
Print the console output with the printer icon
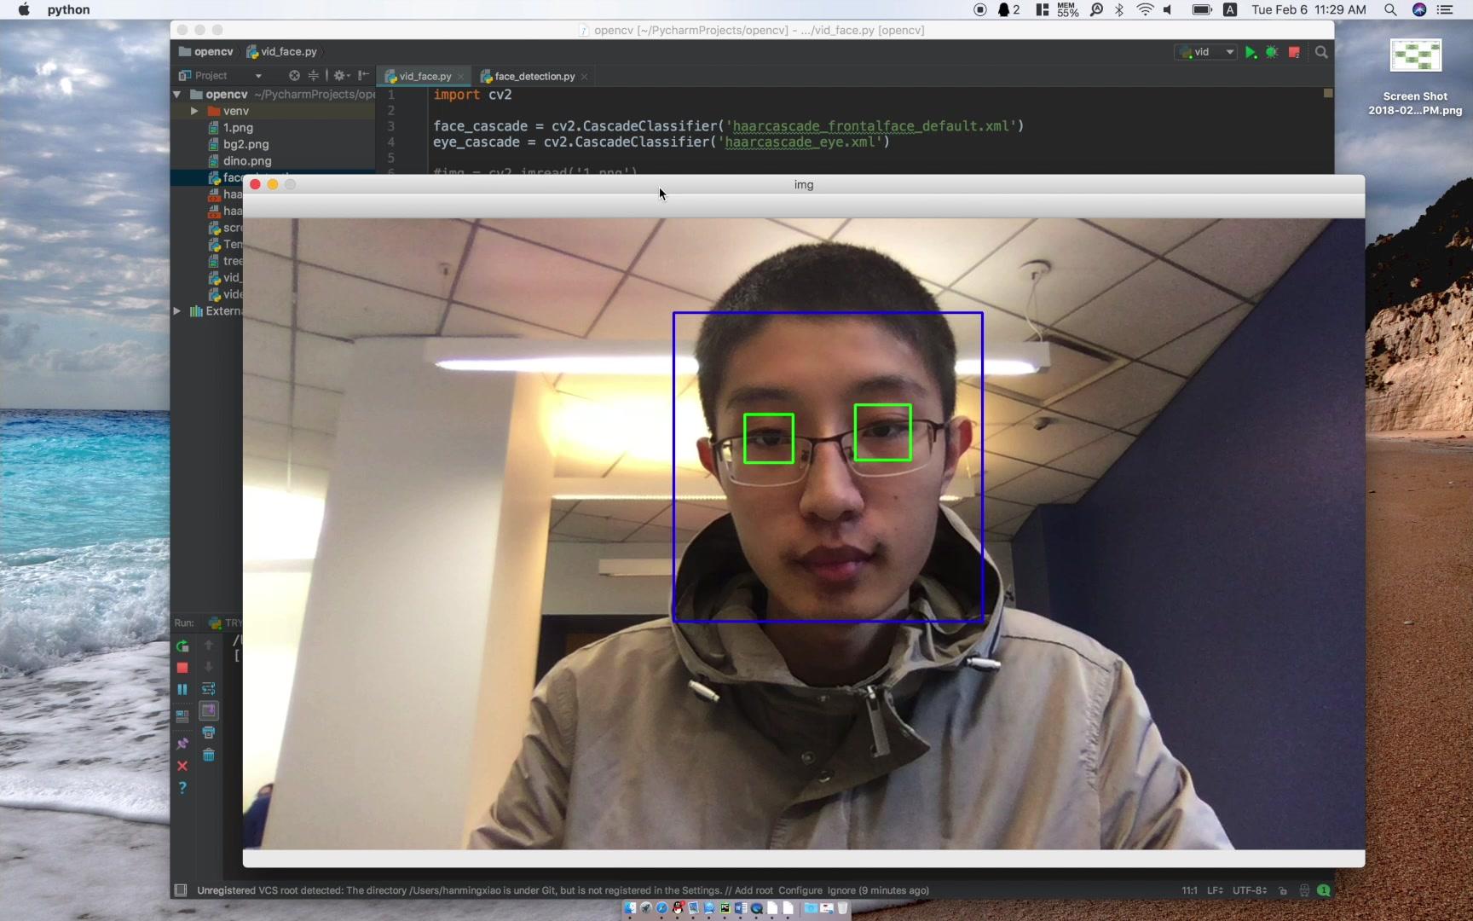[209, 733]
